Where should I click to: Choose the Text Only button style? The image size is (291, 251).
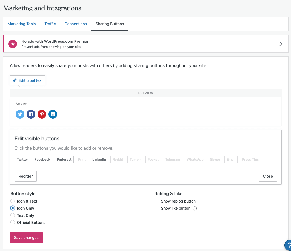[x=13, y=215]
